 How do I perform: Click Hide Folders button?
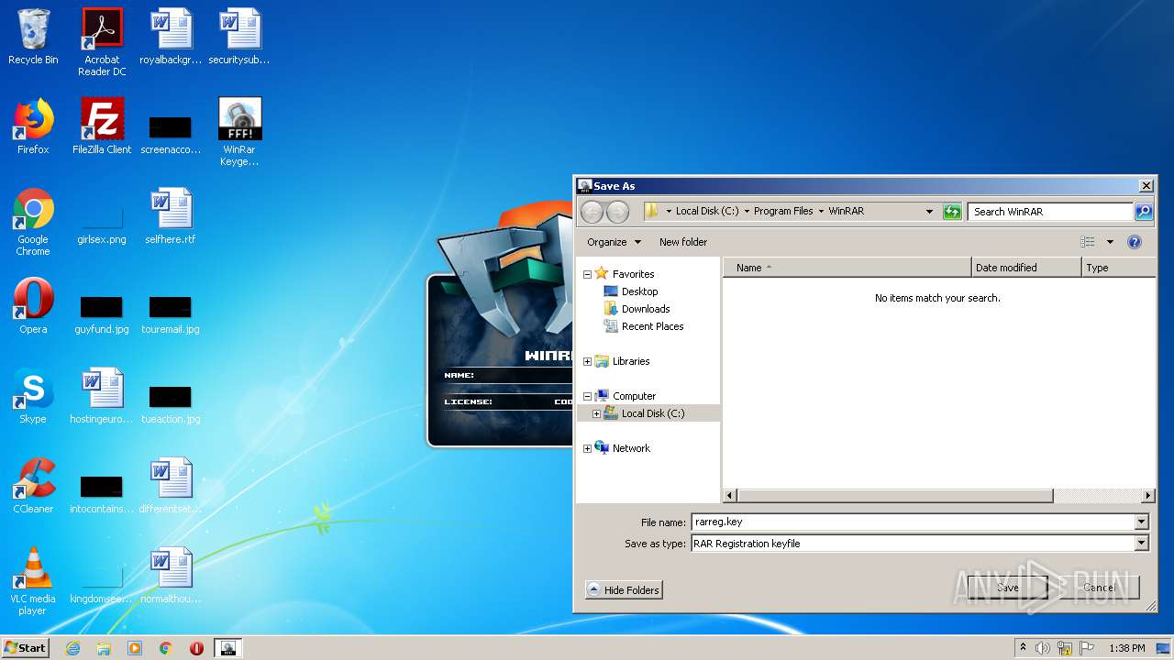[x=623, y=590]
